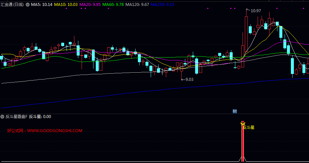Click the MA5: 10.14 label
This screenshot has width=309, height=163.
(x=41, y=5)
